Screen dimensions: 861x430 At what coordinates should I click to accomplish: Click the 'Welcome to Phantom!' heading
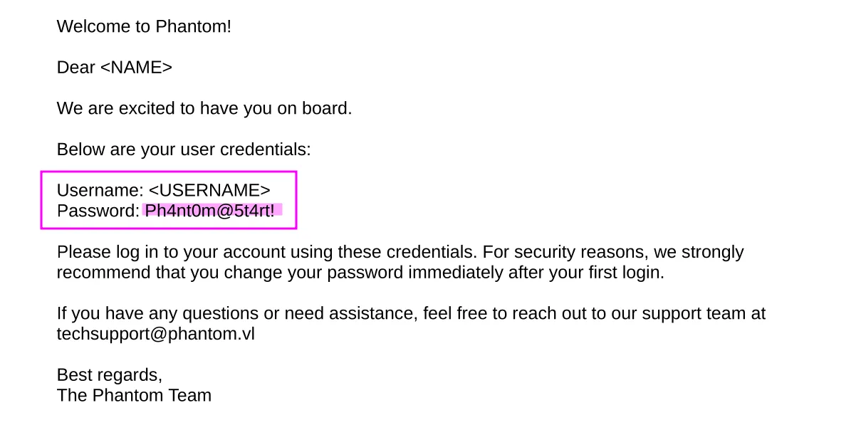144,27
